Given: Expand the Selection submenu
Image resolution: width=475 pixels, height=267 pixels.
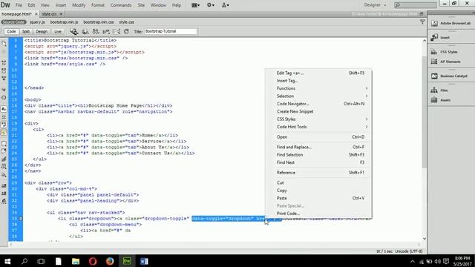Looking at the screenshot, I should (x=318, y=96).
